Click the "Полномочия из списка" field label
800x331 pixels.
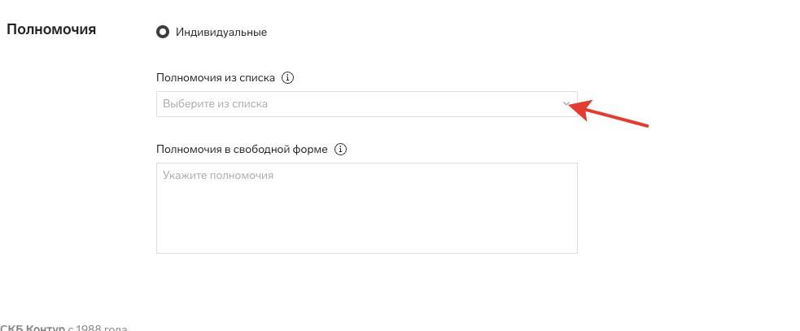click(x=215, y=78)
